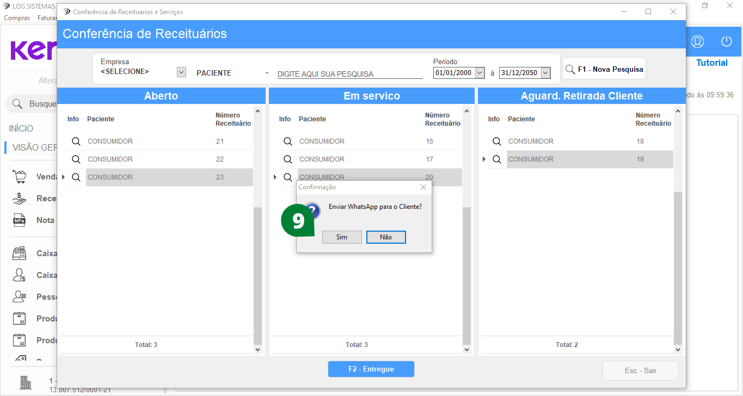
Task: Select receituário number 21 in Aberto
Action: pyautogui.click(x=220, y=141)
